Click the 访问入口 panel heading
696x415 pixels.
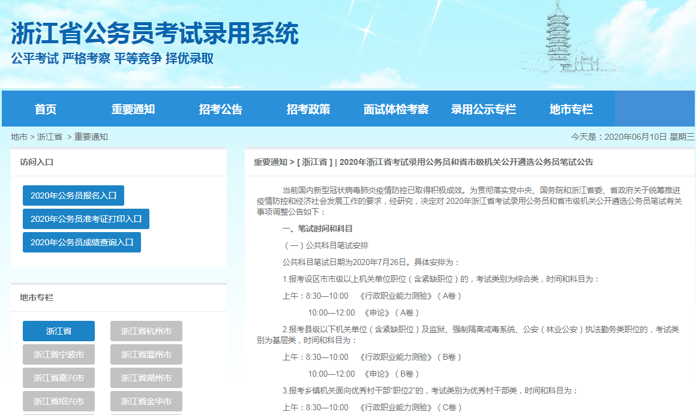(x=37, y=163)
